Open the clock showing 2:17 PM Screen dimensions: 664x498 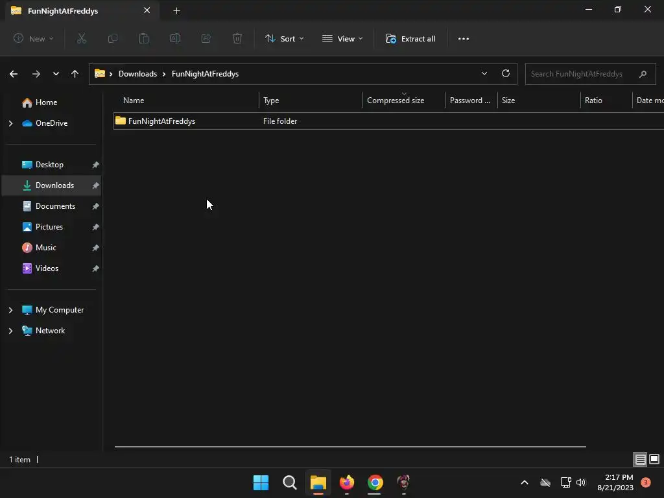pos(615,482)
